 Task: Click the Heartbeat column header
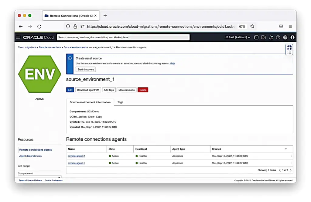coord(141,149)
